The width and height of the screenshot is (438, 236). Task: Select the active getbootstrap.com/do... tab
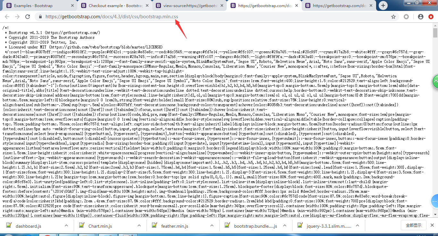click(x=264, y=6)
